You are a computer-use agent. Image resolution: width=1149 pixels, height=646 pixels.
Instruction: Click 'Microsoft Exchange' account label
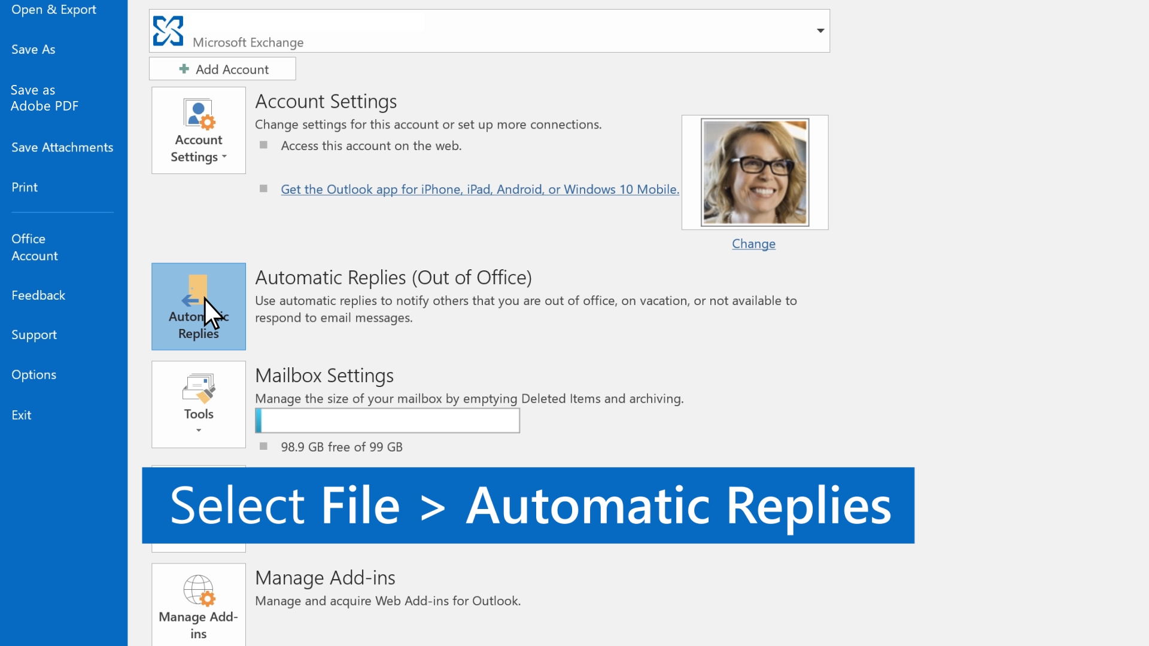(248, 42)
